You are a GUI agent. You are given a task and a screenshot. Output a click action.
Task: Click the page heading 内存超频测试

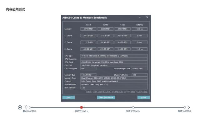15,9
